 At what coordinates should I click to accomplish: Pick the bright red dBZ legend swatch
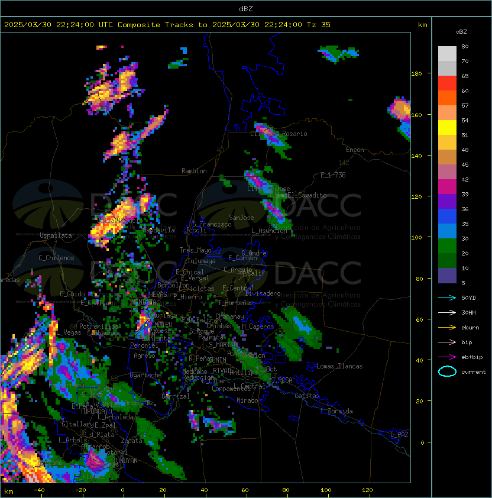(x=447, y=83)
